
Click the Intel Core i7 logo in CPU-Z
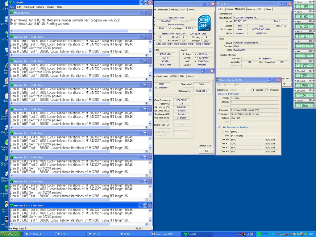click(x=204, y=22)
